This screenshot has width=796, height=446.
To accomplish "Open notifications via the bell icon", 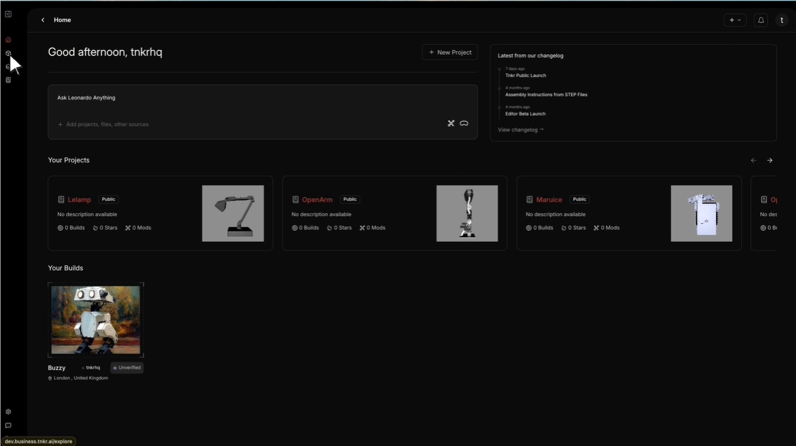I will 760,20.
